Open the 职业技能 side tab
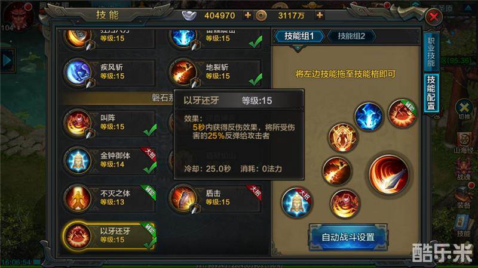The height and width of the screenshot is (268, 478). [x=431, y=52]
